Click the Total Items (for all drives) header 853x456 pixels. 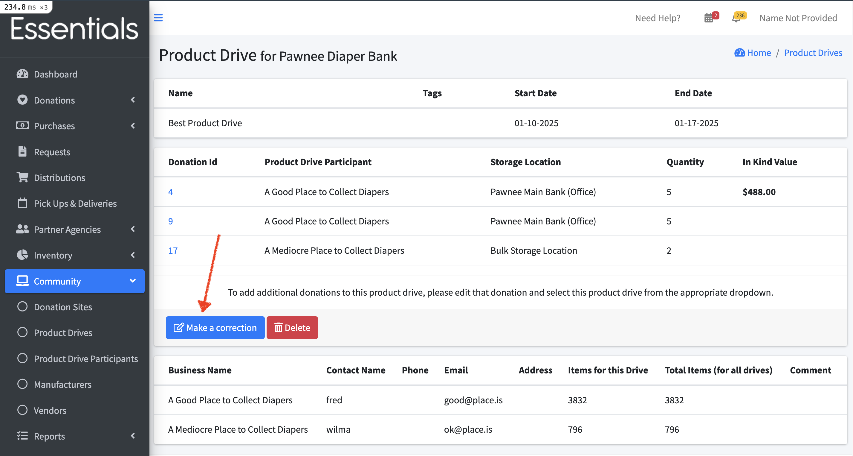718,370
